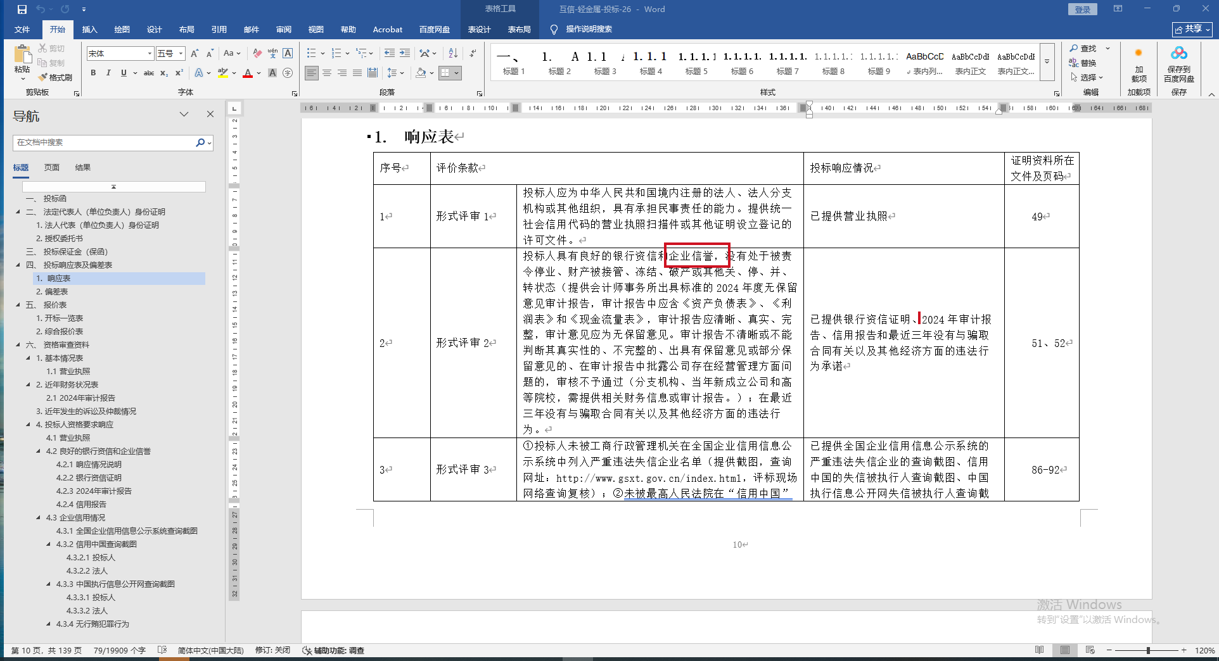The image size is (1219, 661).
Task: Toggle center text alignment
Action: 327,73
